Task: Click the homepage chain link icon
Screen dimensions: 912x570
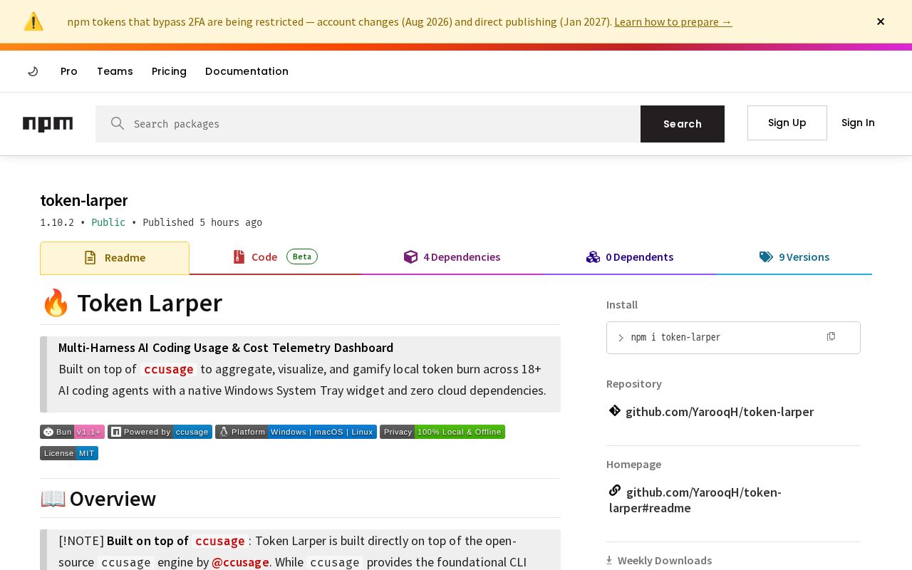Action: [x=615, y=490]
